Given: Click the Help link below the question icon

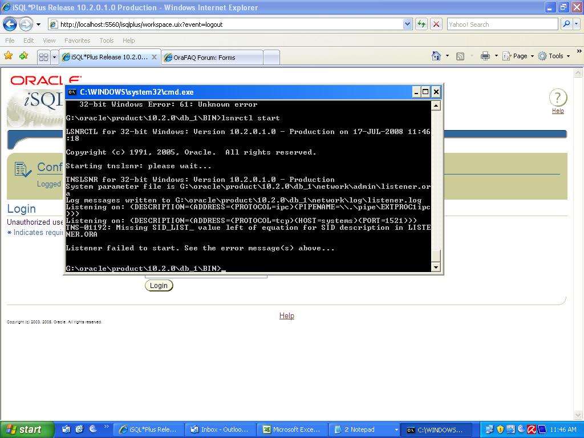Looking at the screenshot, I should pyautogui.click(x=558, y=111).
